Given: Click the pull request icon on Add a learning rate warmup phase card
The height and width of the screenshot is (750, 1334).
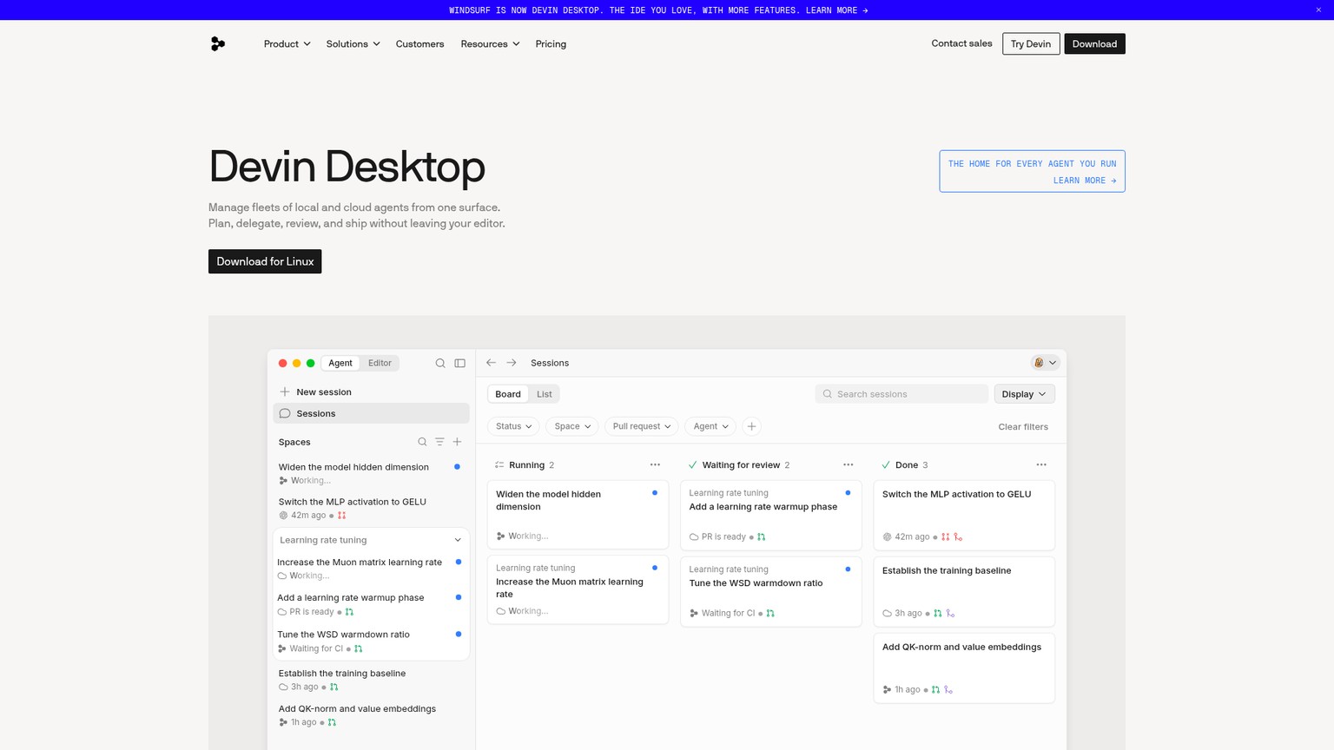Looking at the screenshot, I should [x=762, y=536].
